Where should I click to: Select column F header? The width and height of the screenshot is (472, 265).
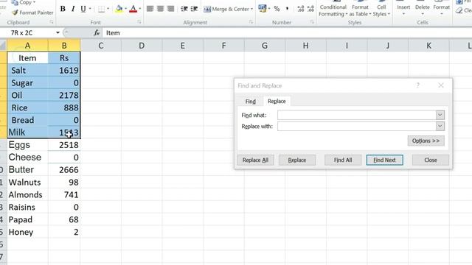(x=223, y=46)
